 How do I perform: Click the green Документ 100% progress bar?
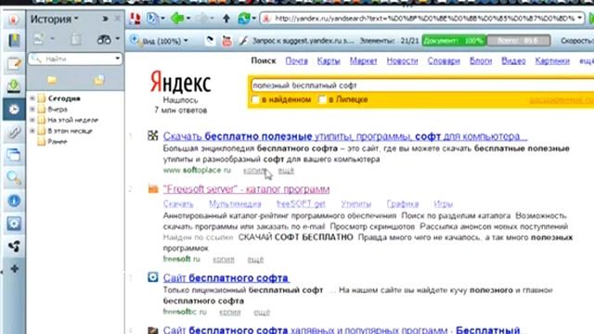pyautogui.click(x=454, y=41)
